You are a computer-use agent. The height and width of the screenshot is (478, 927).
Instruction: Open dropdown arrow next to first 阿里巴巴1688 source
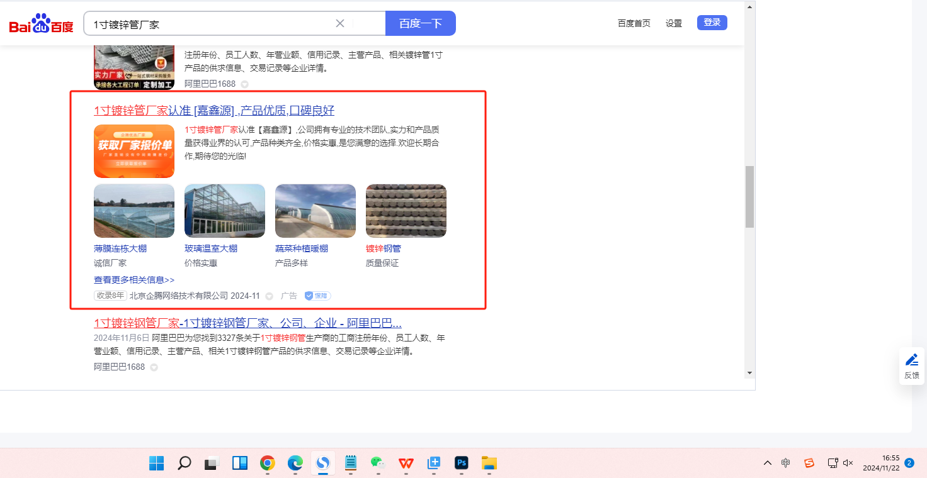point(244,84)
